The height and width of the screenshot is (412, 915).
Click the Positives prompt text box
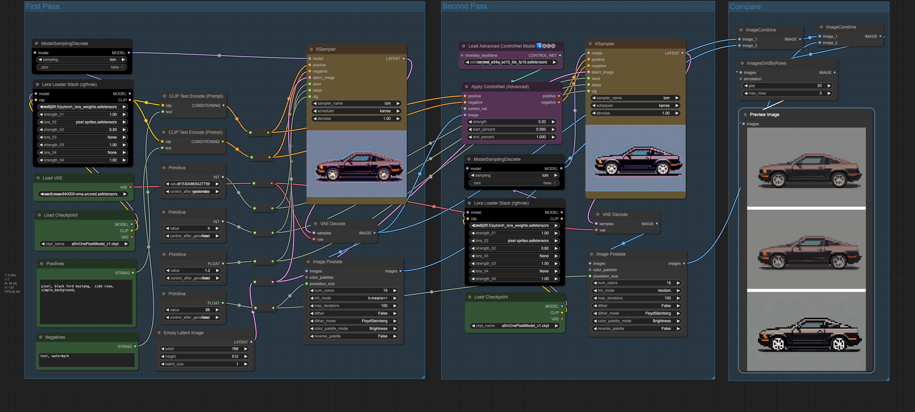click(x=86, y=302)
